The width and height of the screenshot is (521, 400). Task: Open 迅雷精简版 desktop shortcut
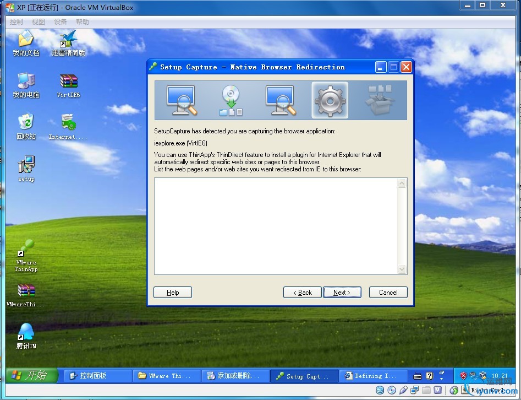click(x=68, y=44)
